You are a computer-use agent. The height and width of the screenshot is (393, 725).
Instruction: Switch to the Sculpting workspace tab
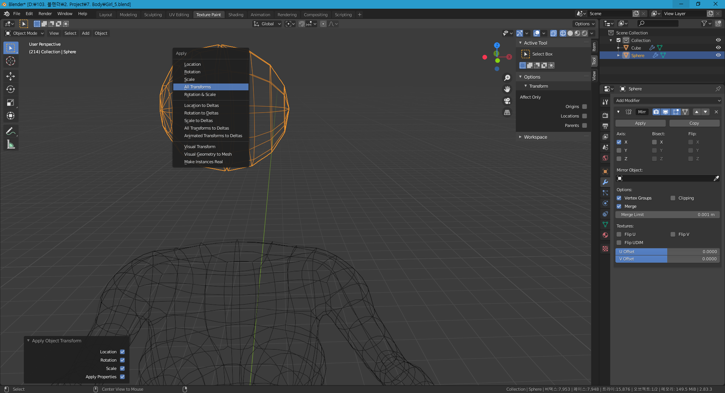pyautogui.click(x=153, y=15)
